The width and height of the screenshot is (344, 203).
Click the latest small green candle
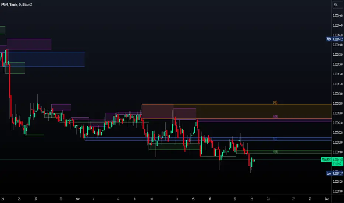(x=254, y=161)
